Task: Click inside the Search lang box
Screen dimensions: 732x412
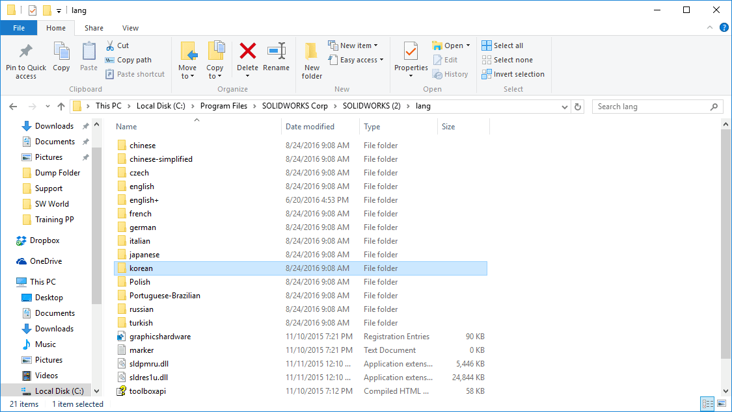Action: click(651, 106)
